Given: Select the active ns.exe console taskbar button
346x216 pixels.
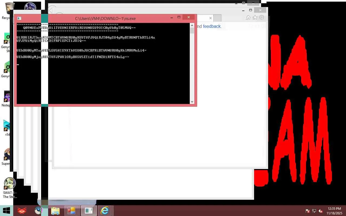Looking at the screenshot, I should tap(88, 211).
